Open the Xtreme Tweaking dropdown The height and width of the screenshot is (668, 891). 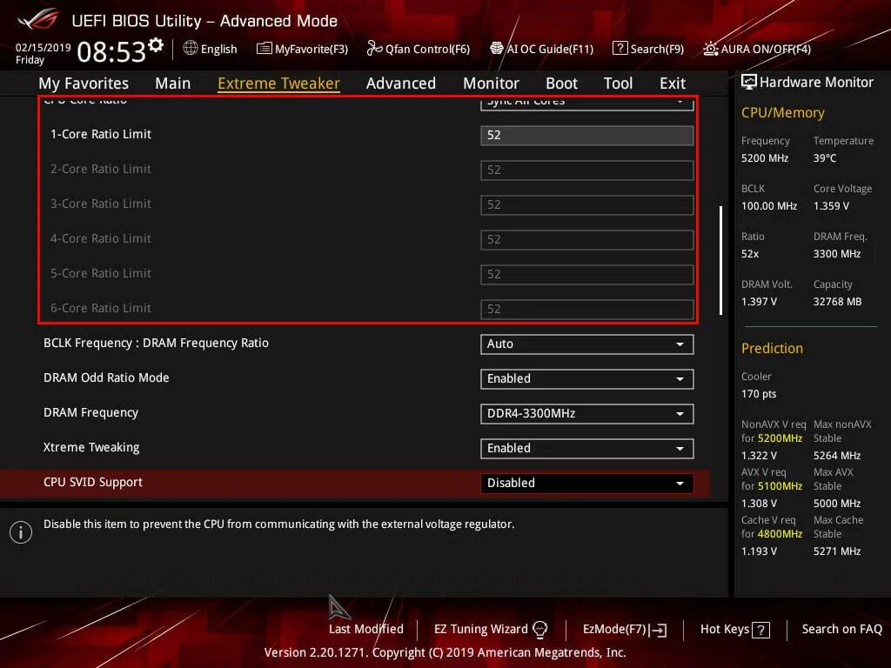pyautogui.click(x=587, y=448)
